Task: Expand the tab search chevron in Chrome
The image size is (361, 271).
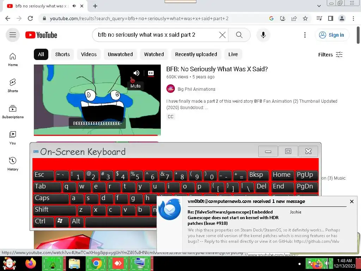Action: pyautogui.click(x=319, y=6)
